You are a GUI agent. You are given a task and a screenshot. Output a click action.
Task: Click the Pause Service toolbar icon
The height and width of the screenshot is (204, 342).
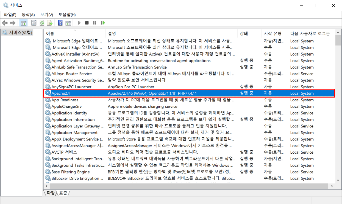95,23
